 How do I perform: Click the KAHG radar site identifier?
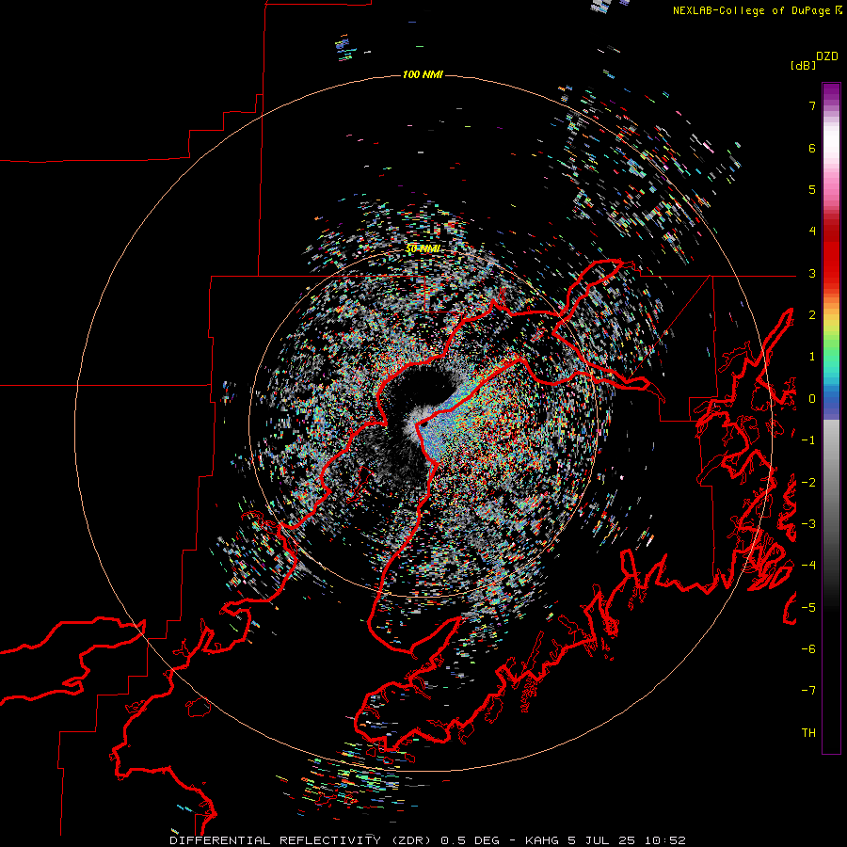pyautogui.click(x=543, y=840)
